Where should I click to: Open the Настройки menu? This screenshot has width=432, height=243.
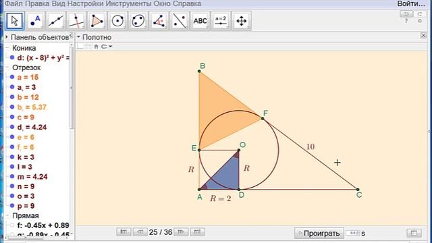point(86,4)
